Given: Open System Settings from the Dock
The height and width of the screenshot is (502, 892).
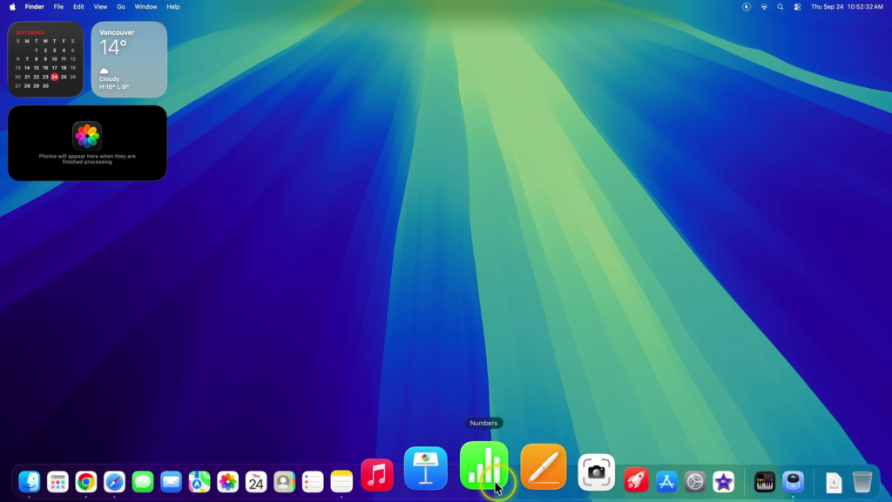Looking at the screenshot, I should click(x=695, y=482).
